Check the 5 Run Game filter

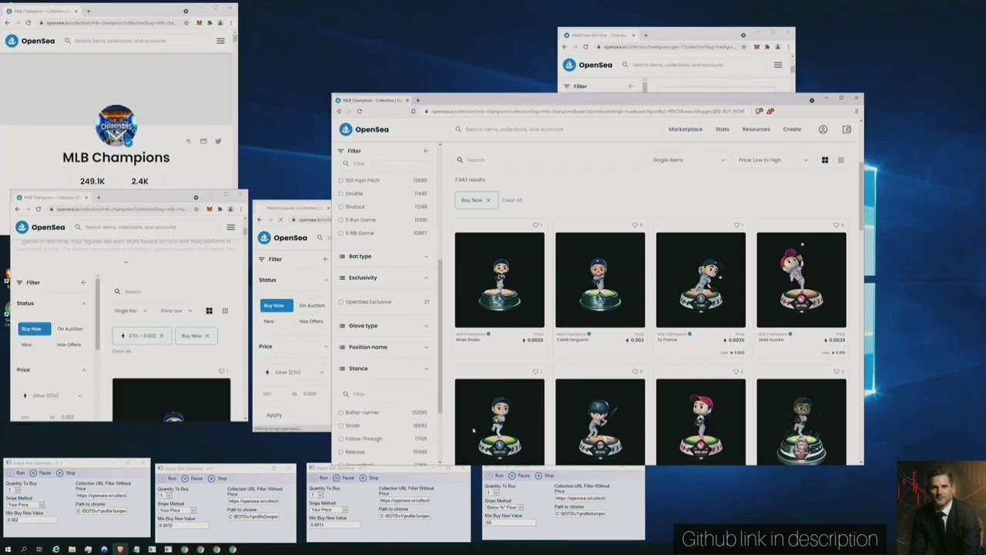(x=340, y=220)
